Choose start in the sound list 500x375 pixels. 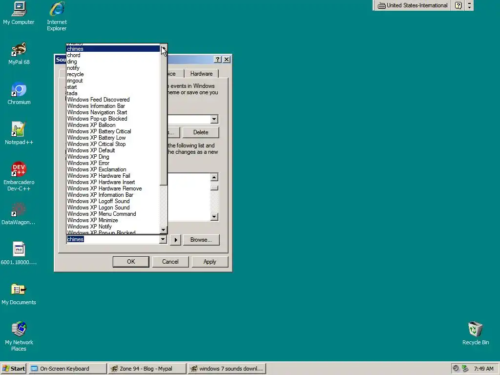113,87
